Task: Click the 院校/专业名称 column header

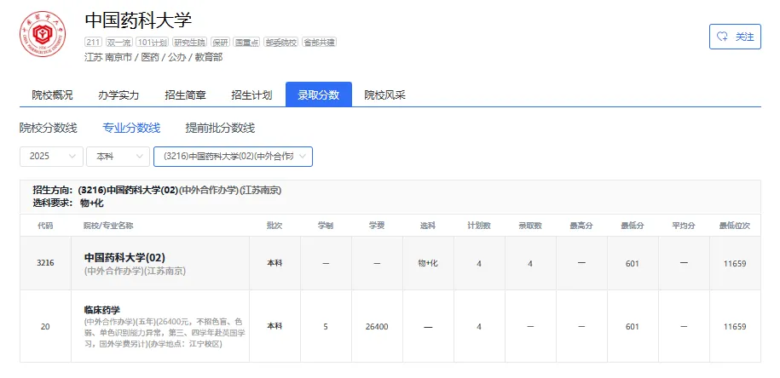Action: [108, 226]
